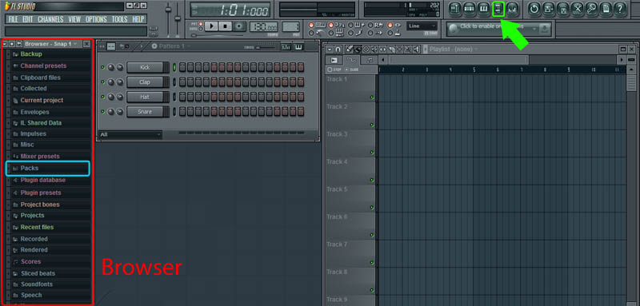The image size is (640, 306).
Task: Open the project info document icon
Action: (606, 8)
